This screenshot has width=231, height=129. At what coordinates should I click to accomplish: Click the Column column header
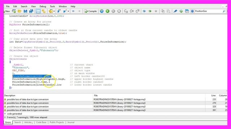(x=222, y=96)
